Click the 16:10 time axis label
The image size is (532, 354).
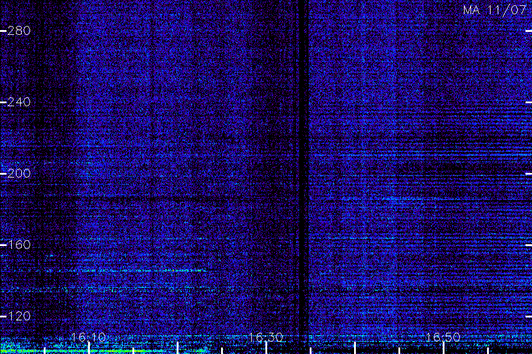(88, 337)
